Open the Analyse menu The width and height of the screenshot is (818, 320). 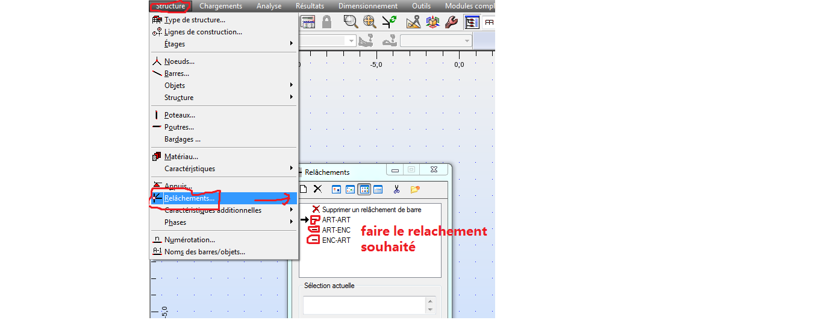pos(269,6)
